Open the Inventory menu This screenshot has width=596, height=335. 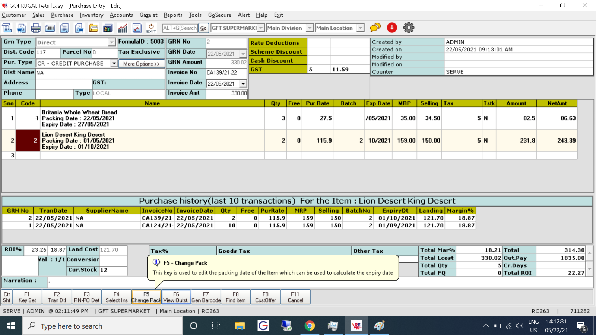[x=91, y=15]
